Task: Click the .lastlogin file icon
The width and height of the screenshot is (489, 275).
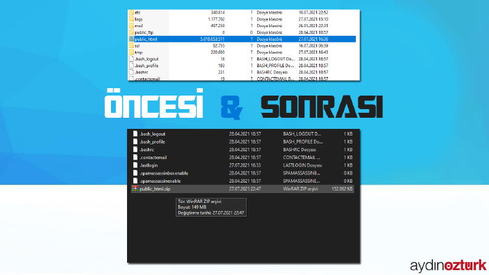Action: point(135,165)
